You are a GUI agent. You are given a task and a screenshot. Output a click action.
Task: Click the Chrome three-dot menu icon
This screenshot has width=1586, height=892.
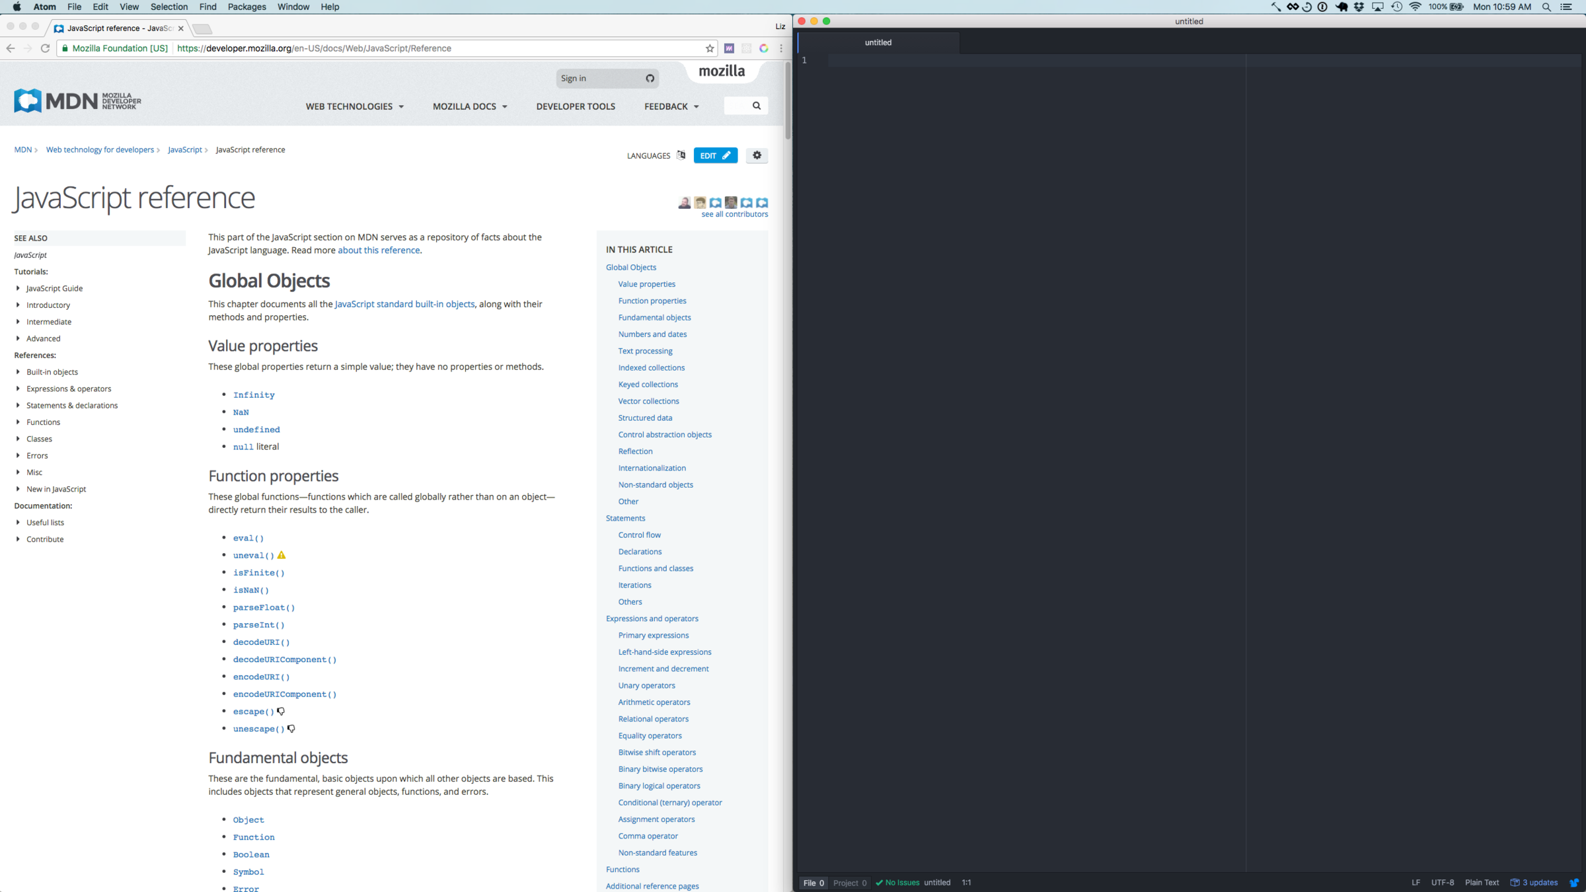tap(781, 48)
